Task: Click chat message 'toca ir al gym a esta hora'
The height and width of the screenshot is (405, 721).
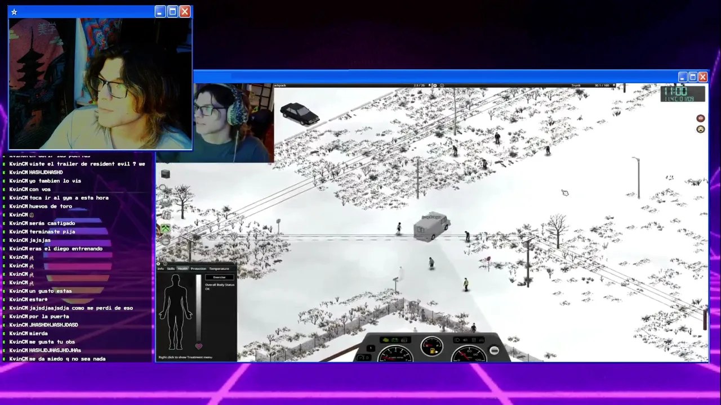Action: pyautogui.click(x=69, y=198)
